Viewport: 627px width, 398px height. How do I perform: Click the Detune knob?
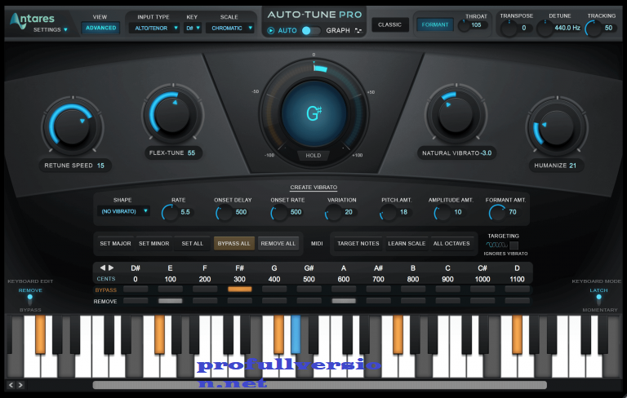point(545,29)
